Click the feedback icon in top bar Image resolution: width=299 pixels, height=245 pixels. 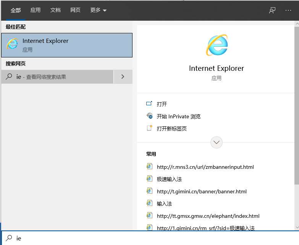272,10
